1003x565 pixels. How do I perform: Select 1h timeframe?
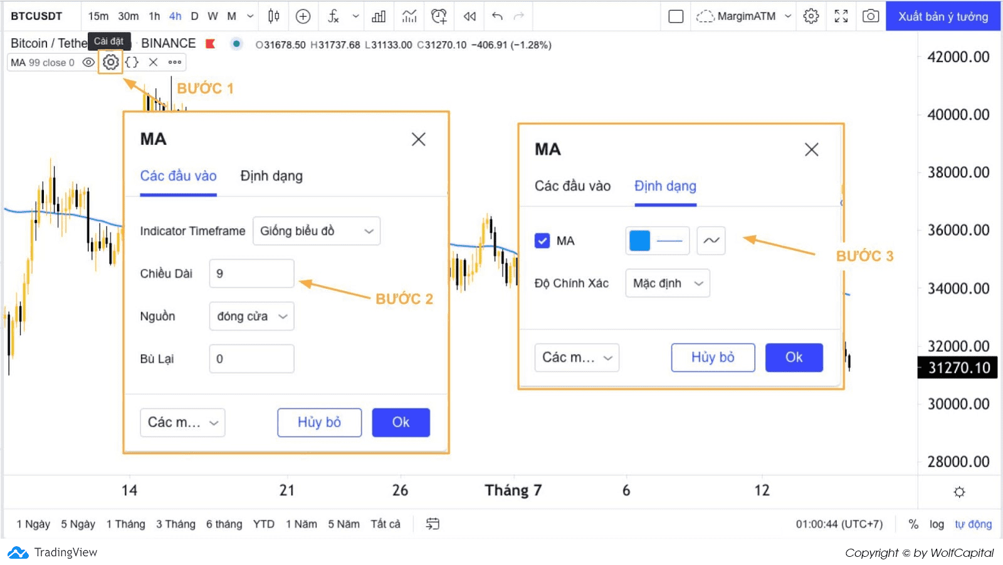pyautogui.click(x=154, y=16)
